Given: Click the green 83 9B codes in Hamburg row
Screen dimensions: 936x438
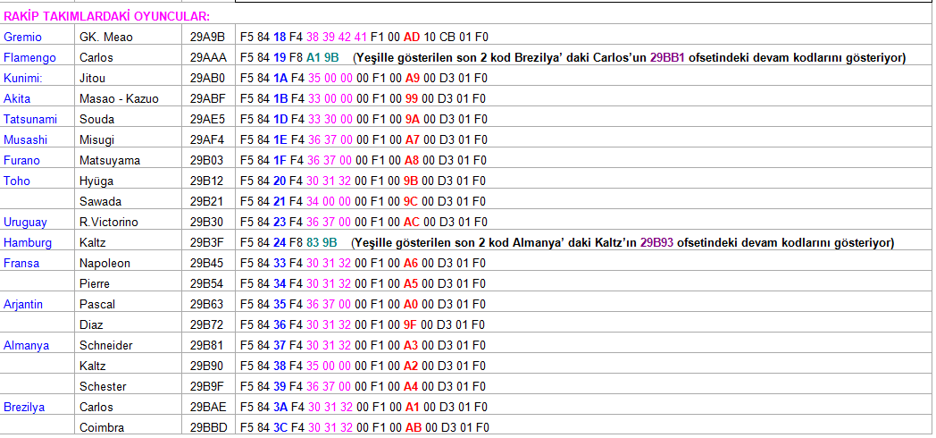Looking at the screenshot, I should click(x=322, y=243).
